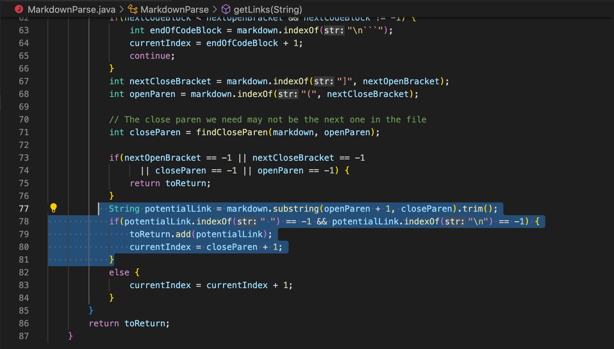This screenshot has height=349, width=614.
Task: Click "nextOpenBracket" argument on line 67
Action: coord(401,81)
